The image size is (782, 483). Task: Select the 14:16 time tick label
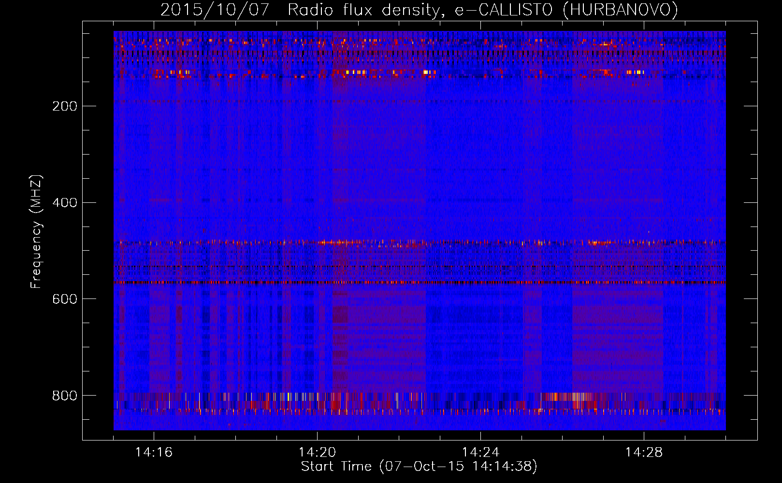pos(154,453)
